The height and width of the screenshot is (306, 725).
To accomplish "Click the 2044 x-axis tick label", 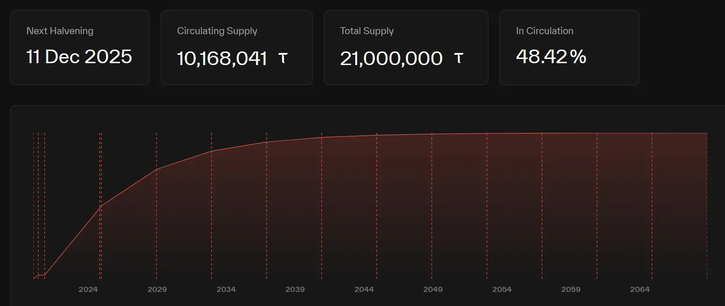I will (x=364, y=290).
